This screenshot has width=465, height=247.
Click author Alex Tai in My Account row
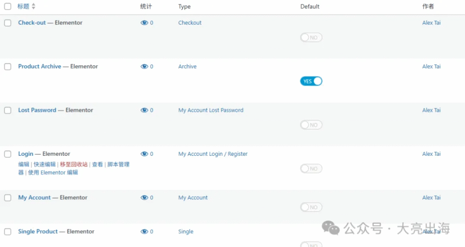click(431, 198)
